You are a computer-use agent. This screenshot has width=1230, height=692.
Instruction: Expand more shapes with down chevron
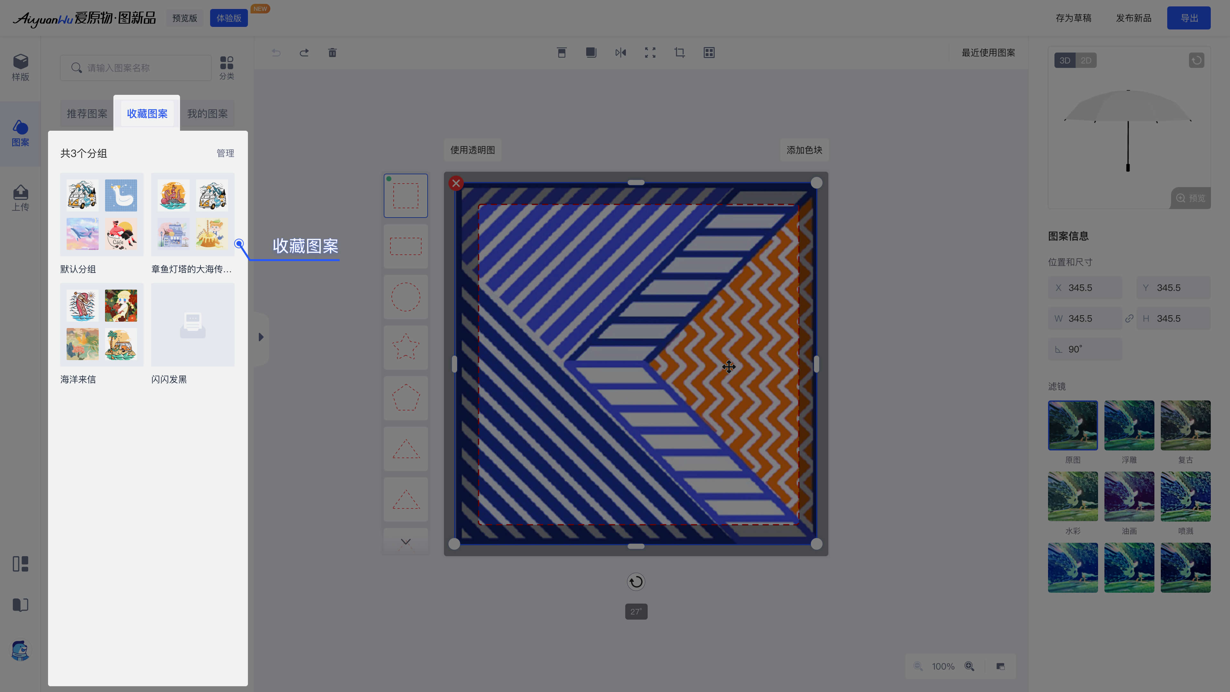406,541
